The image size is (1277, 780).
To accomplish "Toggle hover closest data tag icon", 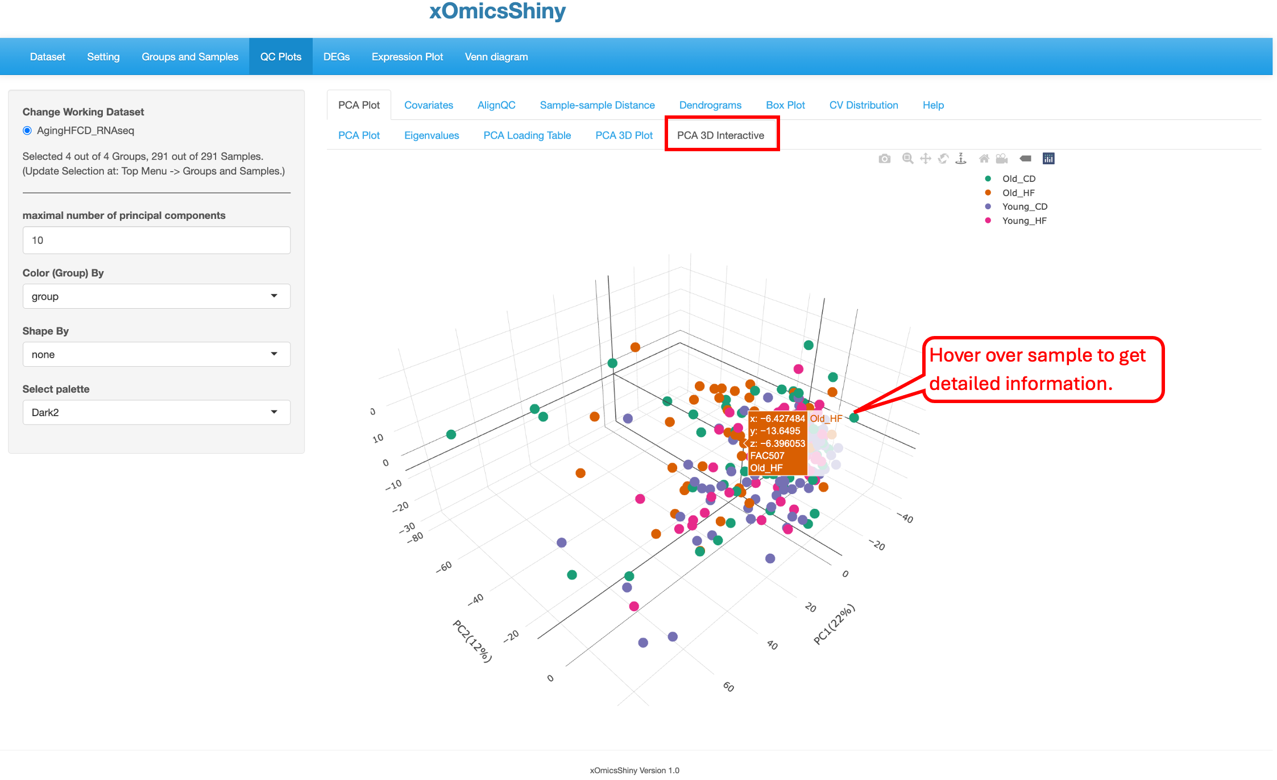I will click(1025, 159).
